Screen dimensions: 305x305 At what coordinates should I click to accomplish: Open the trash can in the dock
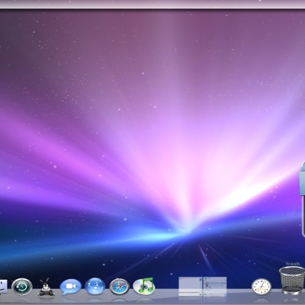pos(292,281)
